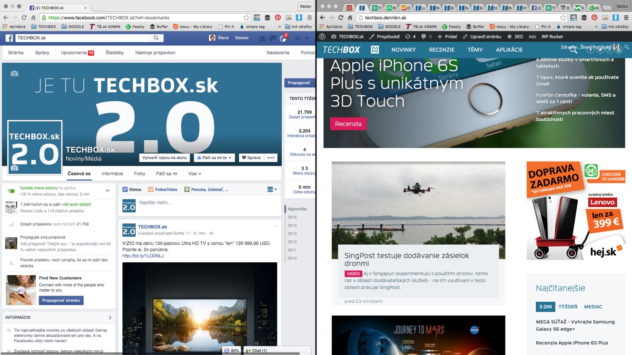Open the comments bubble in the WP admin bar

[426, 37]
